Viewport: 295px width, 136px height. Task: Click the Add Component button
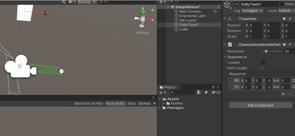pos(260,105)
